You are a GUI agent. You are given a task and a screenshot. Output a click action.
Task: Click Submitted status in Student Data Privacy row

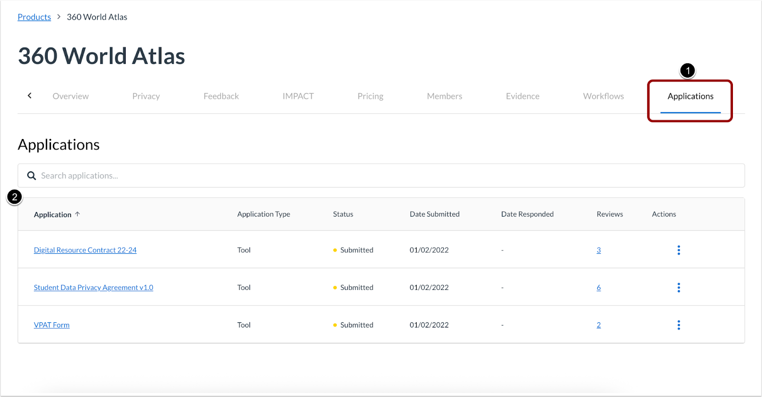click(x=353, y=288)
